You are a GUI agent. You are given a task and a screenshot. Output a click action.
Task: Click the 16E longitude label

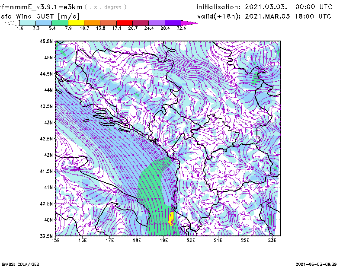coord(83,240)
